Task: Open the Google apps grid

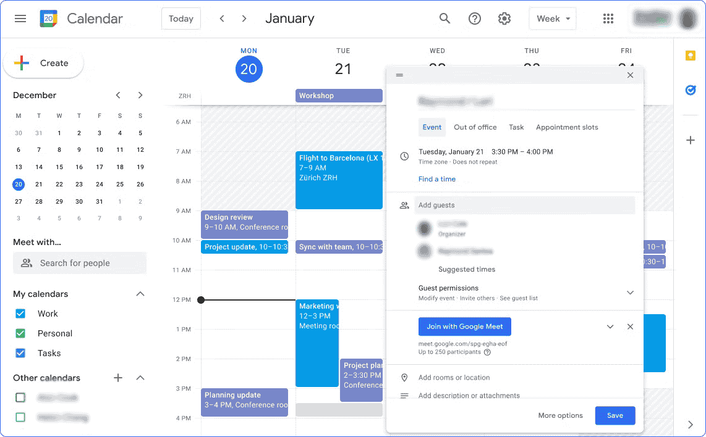Action: [x=608, y=19]
